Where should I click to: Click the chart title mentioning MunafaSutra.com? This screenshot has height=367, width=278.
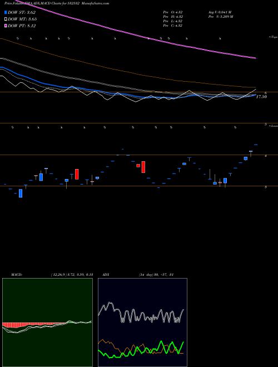[57, 3]
